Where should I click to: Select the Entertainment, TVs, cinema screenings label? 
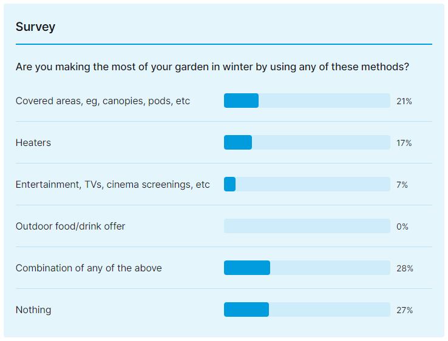click(x=112, y=185)
